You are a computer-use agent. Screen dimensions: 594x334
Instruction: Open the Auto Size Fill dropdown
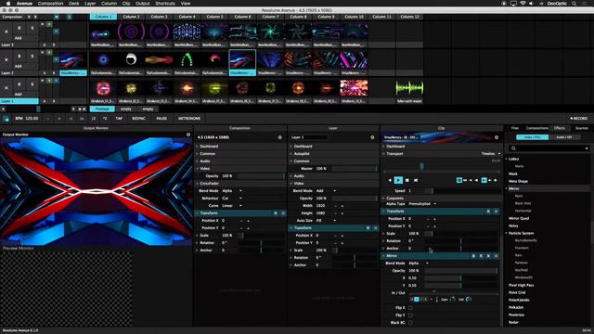click(x=326, y=221)
